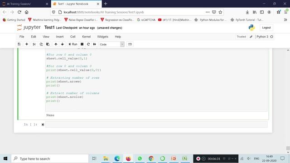Open the command palette keyboard icon
The width and height of the screenshot is (290, 163).
pos(130,44)
